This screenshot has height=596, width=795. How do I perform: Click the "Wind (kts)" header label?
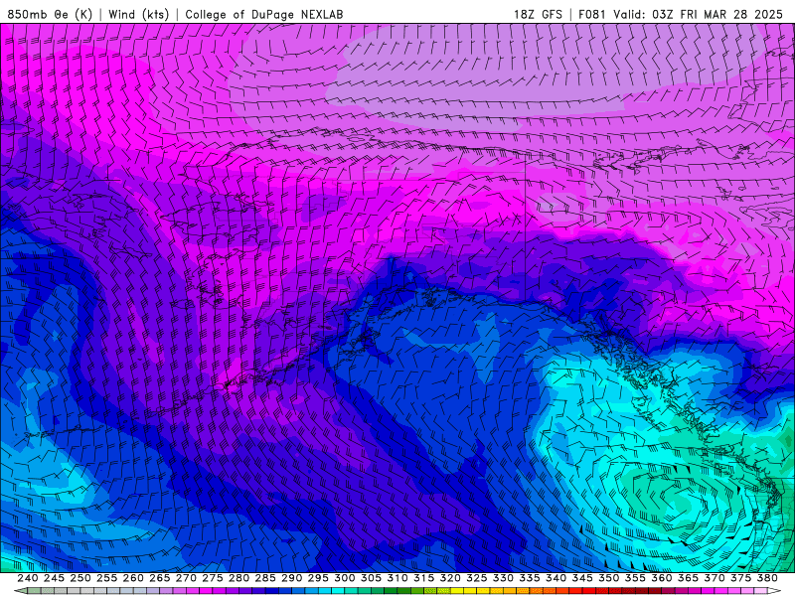pos(138,14)
